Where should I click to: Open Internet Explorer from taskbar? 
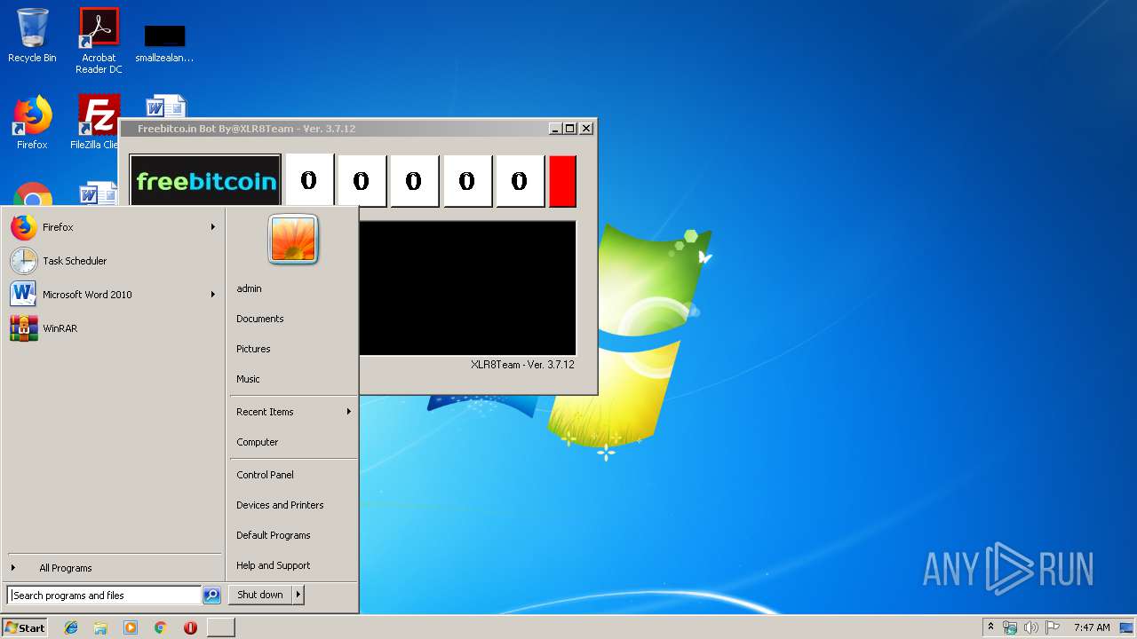click(x=71, y=627)
